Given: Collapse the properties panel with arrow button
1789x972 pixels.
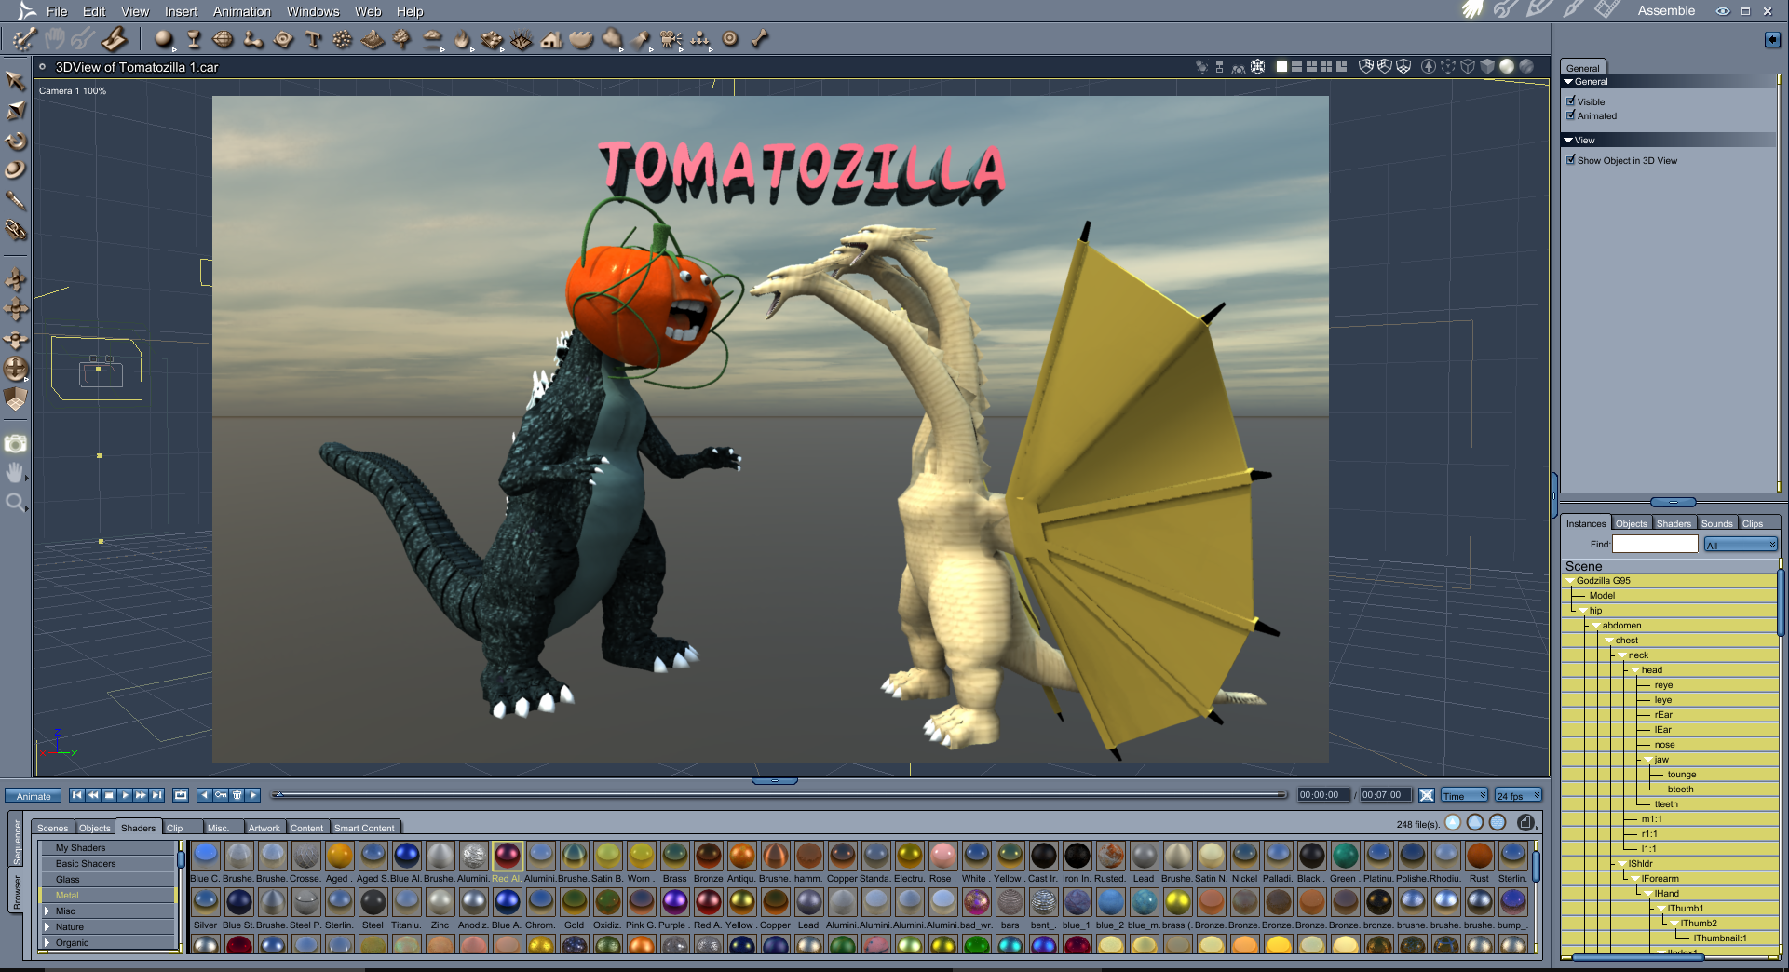Looking at the screenshot, I should coord(1772,39).
